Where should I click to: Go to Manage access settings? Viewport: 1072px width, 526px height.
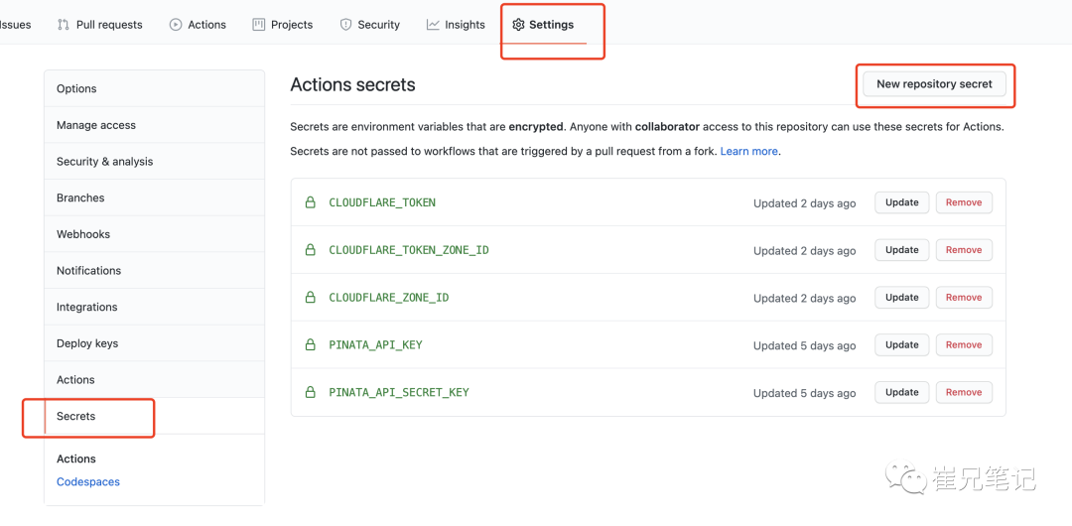pyautogui.click(x=96, y=125)
